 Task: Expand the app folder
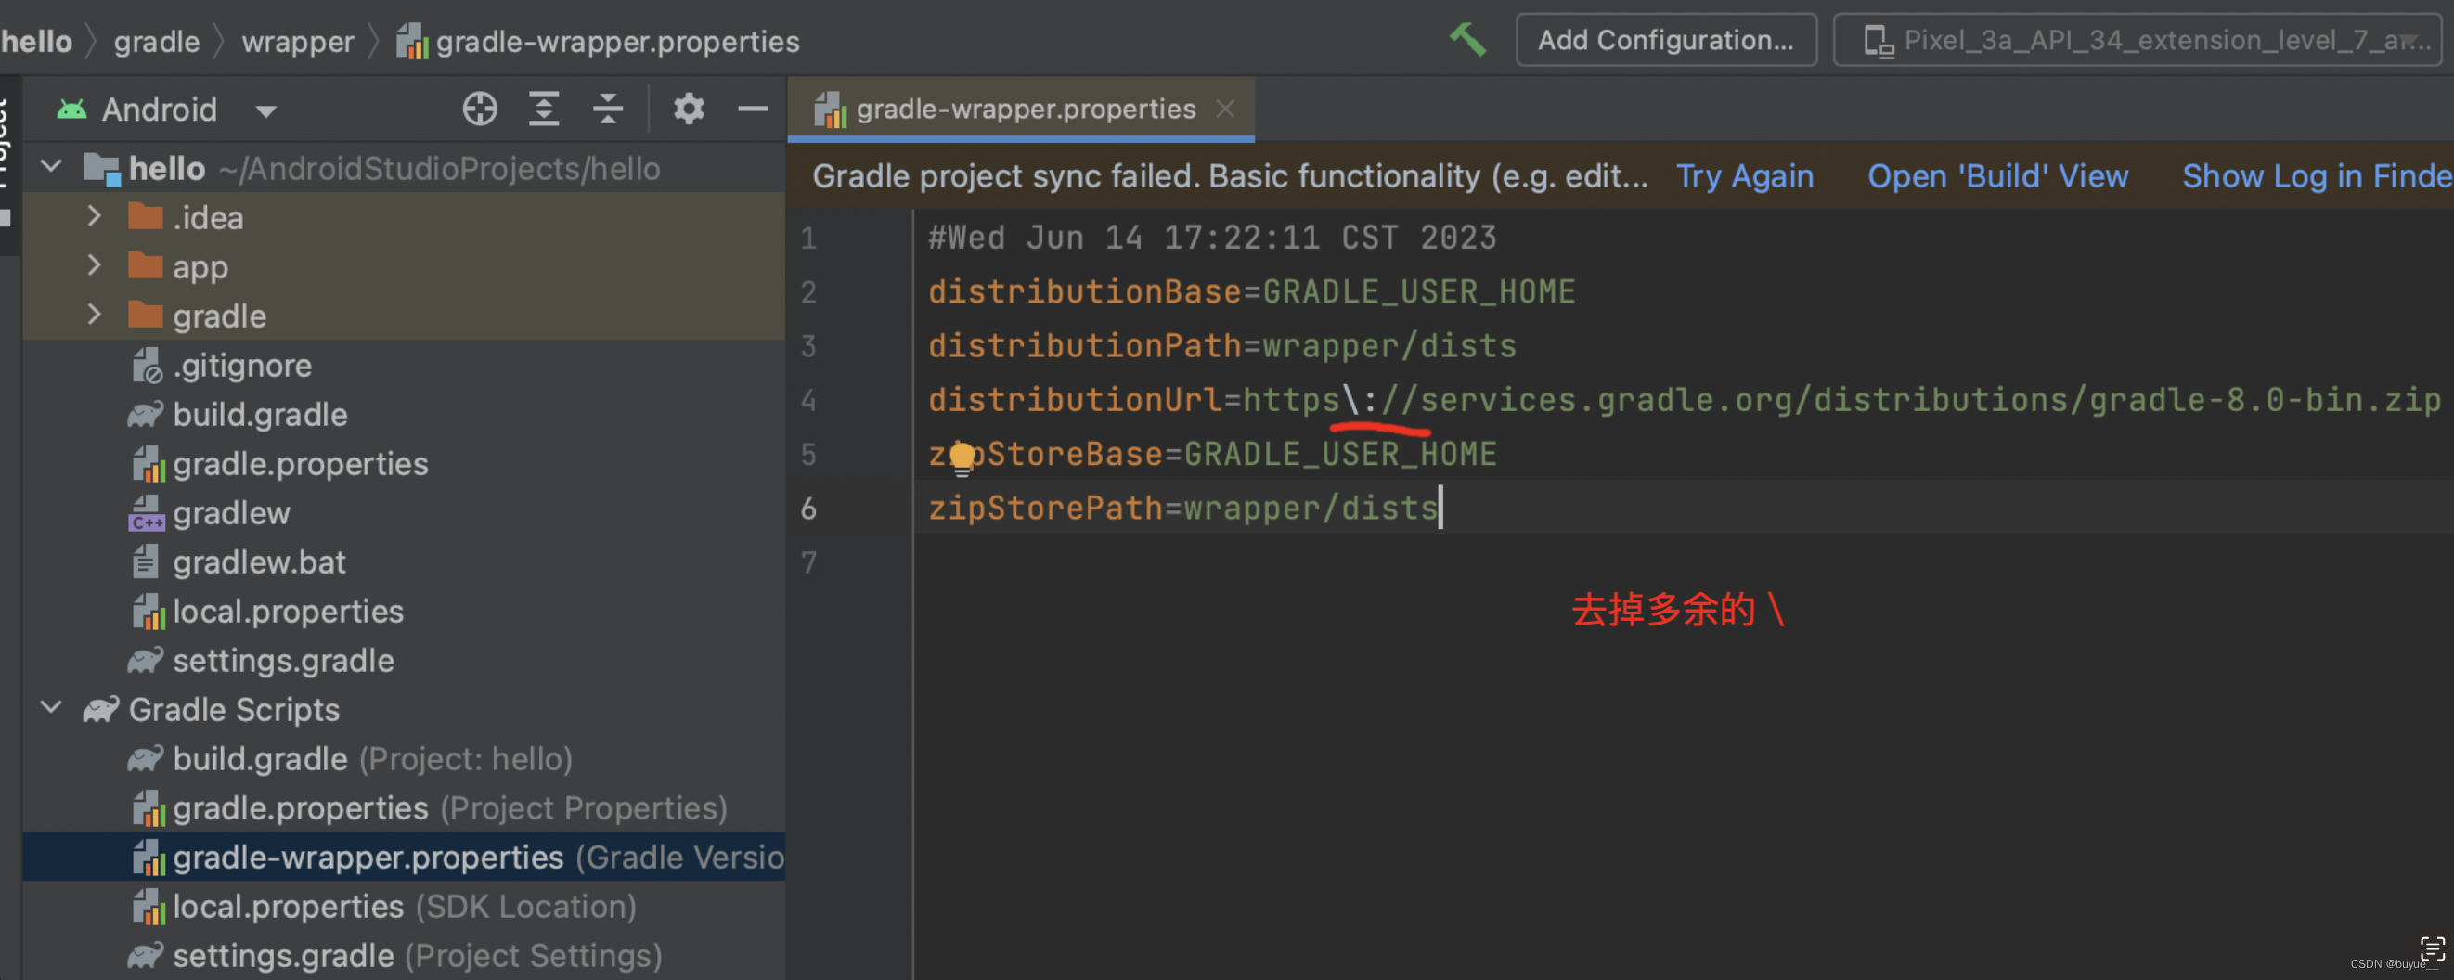(95, 265)
